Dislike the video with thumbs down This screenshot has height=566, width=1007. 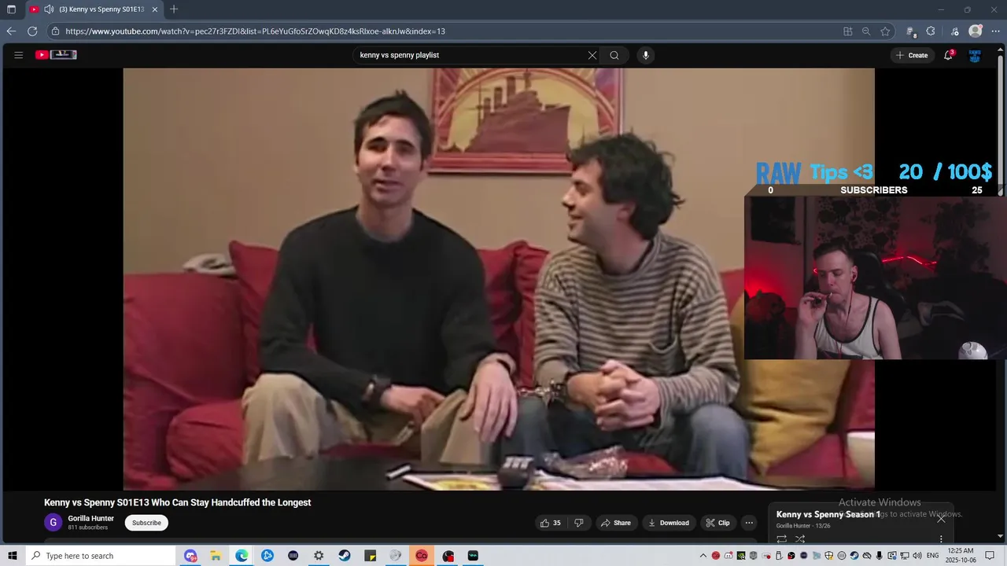click(x=579, y=523)
